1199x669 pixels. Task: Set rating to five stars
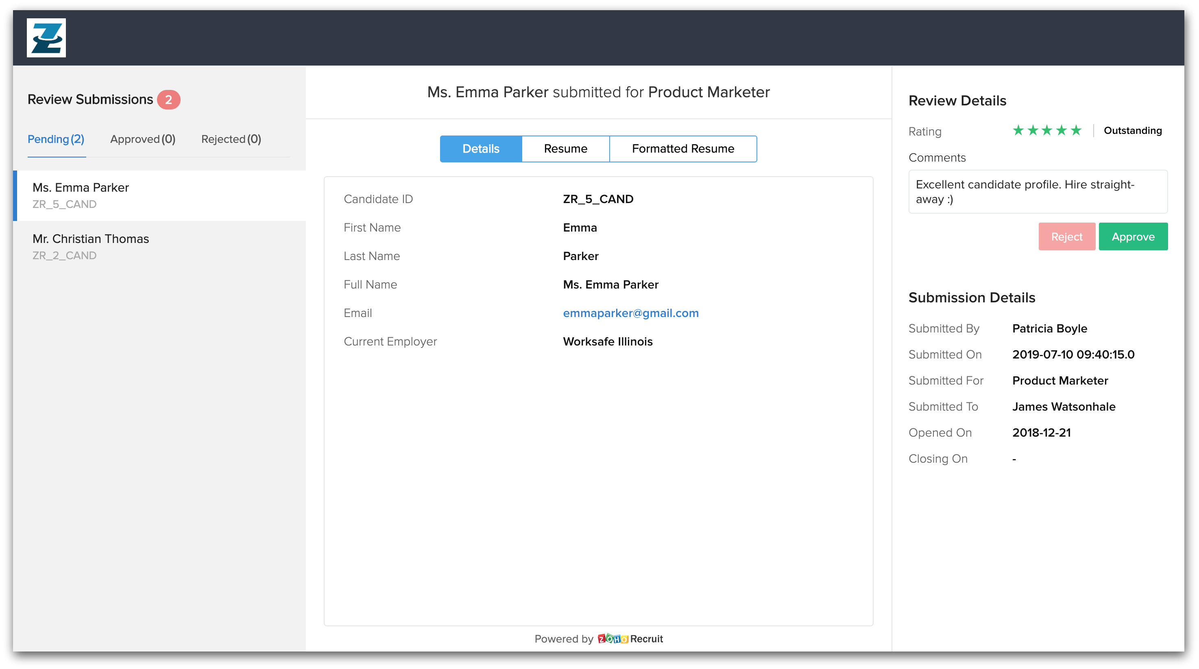(x=1076, y=130)
